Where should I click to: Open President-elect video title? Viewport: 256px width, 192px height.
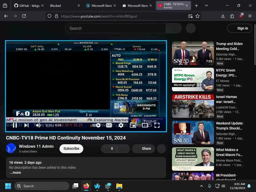tap(226, 177)
